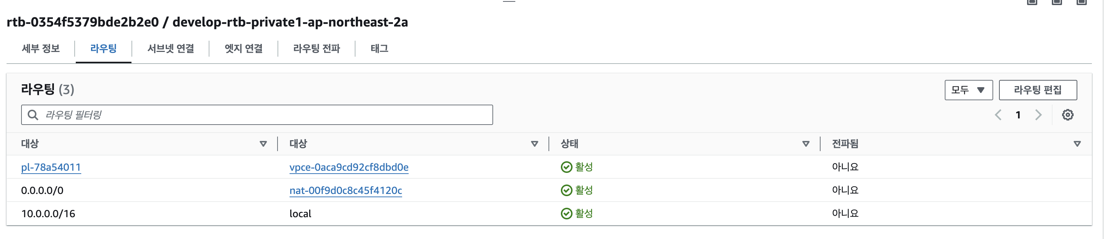The image size is (1105, 239).
Task: Open the 모두 filter dropdown
Action: (968, 90)
